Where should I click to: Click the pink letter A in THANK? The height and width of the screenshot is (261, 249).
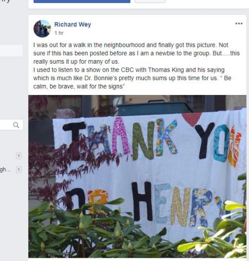coord(121,136)
